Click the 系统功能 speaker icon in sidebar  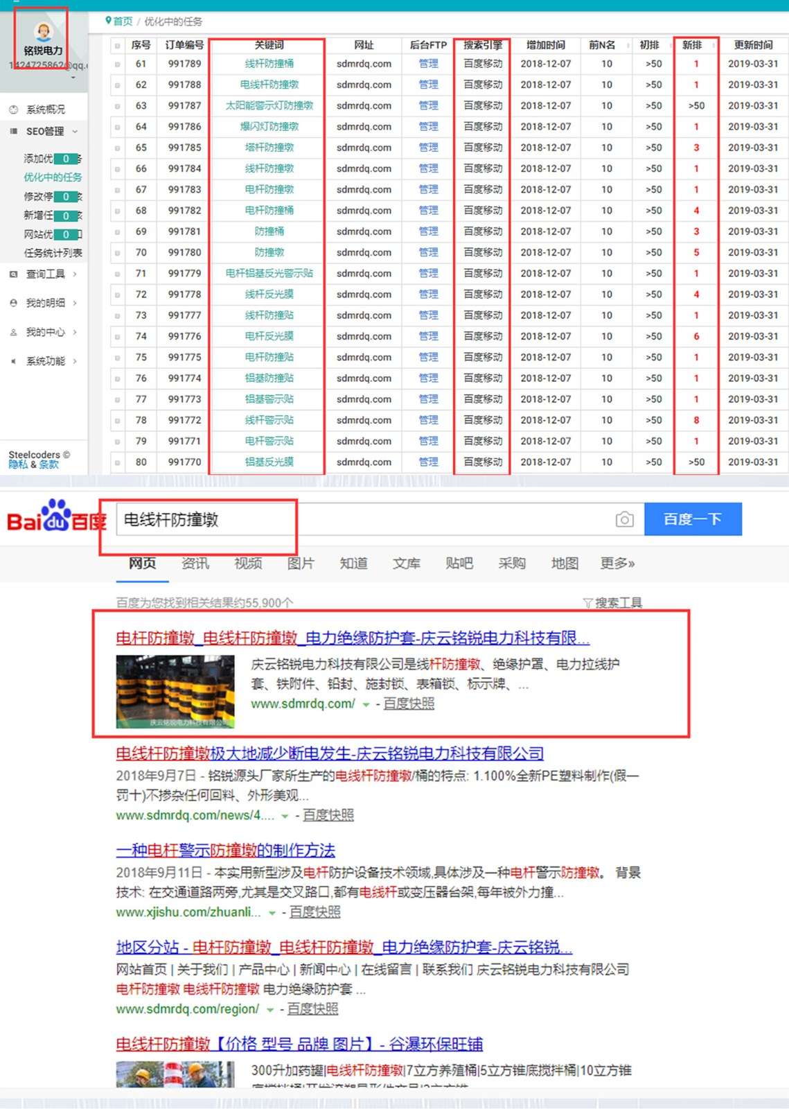[x=13, y=361]
